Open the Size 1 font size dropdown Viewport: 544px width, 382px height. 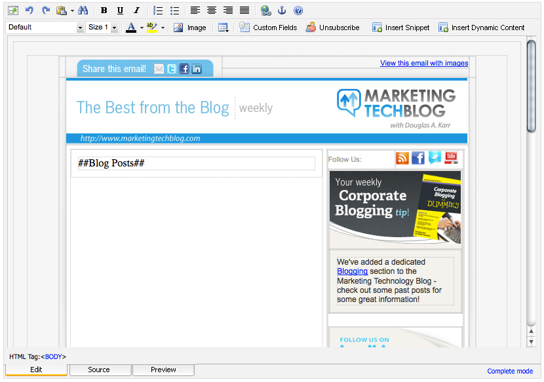[x=102, y=28]
